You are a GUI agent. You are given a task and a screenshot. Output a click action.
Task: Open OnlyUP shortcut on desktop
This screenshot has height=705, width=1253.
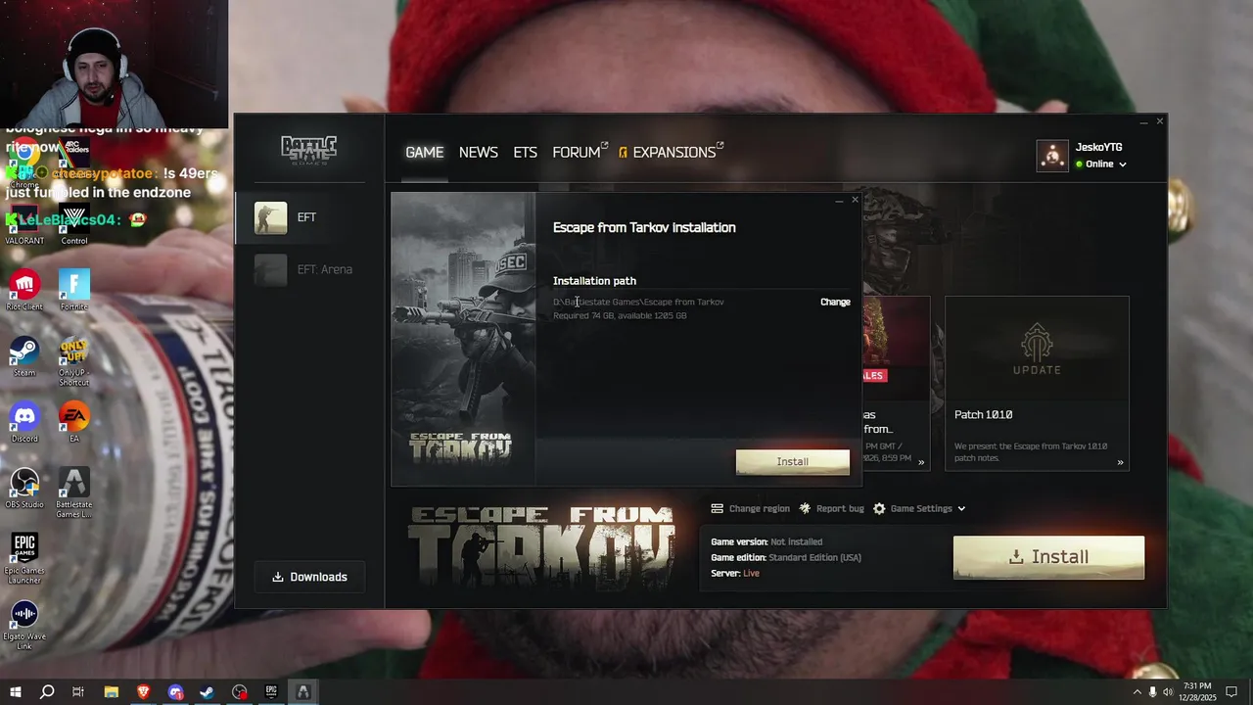tap(74, 361)
